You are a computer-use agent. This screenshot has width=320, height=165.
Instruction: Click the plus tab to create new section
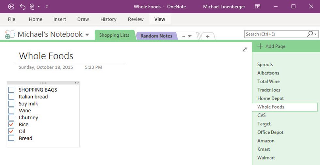coord(208,36)
